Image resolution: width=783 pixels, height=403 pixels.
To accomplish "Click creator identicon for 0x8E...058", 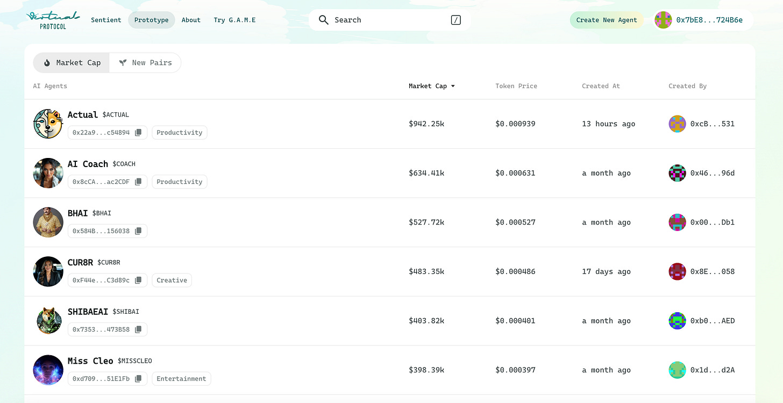I will tap(677, 271).
